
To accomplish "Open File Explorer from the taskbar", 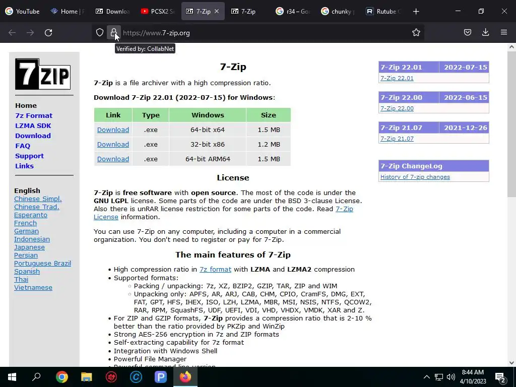I will click(x=86, y=377).
